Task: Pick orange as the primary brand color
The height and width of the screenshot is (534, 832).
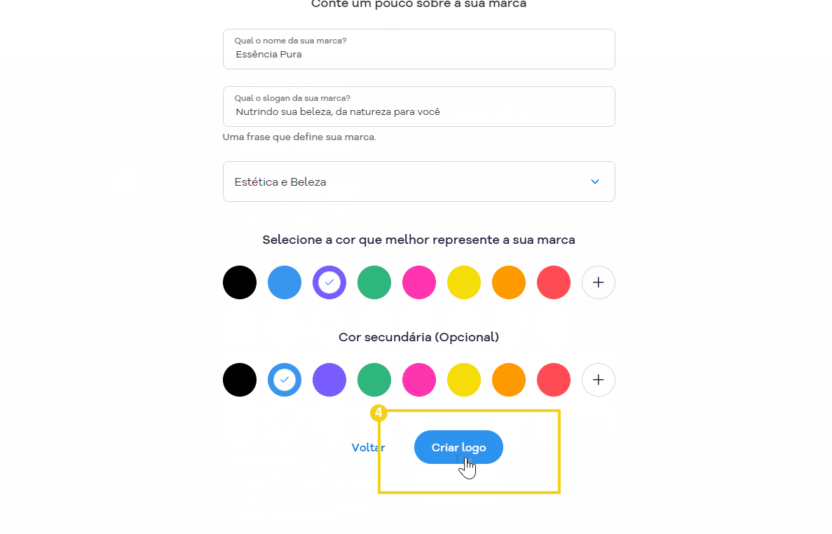Action: (508, 282)
